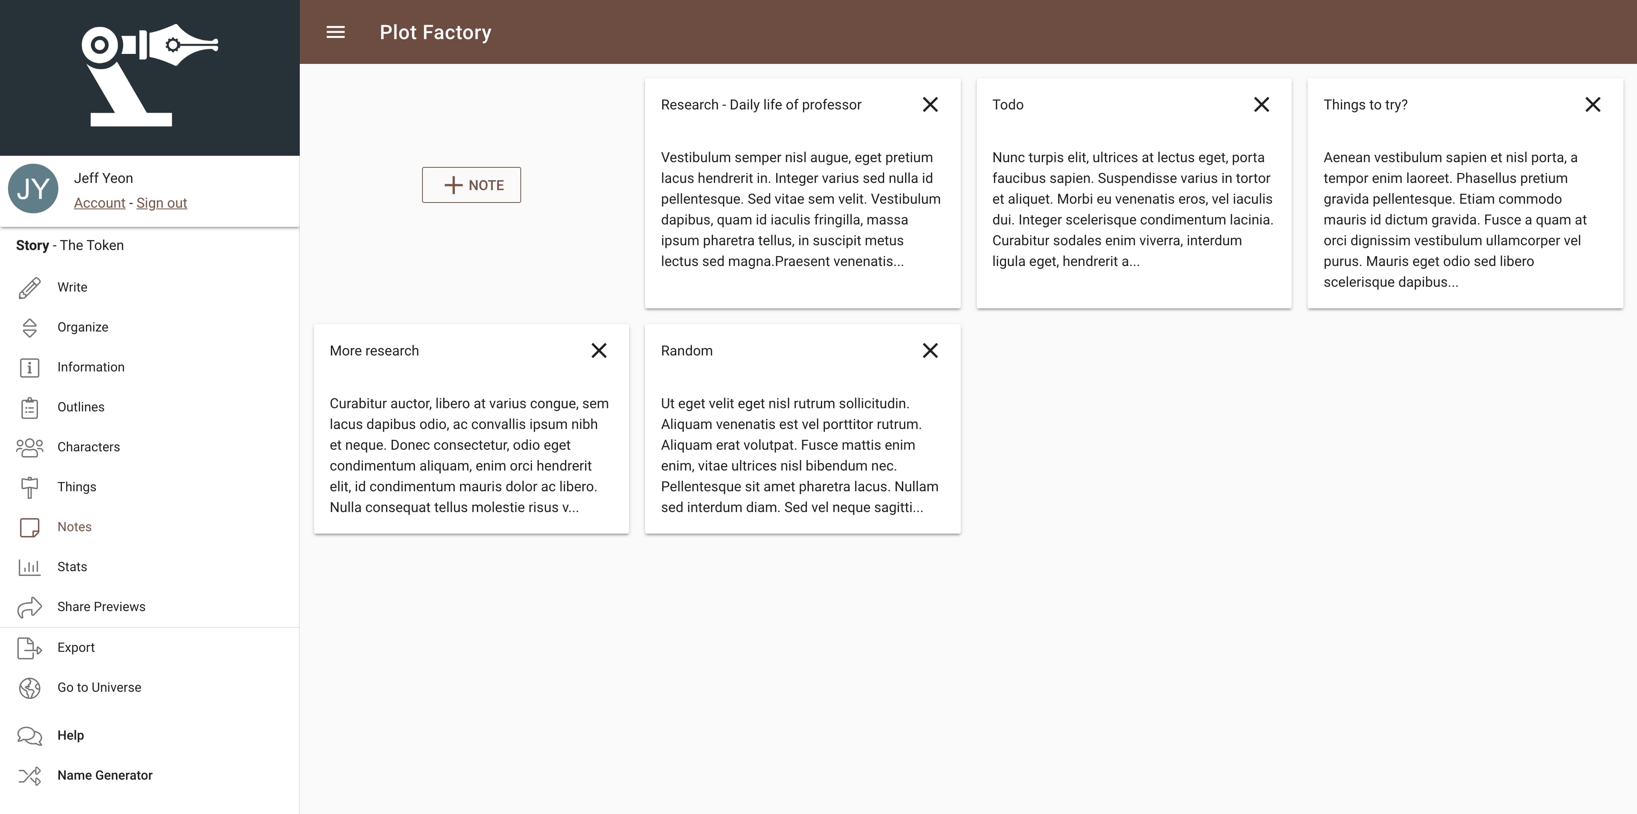Click Go to Universe globe icon
The width and height of the screenshot is (1637, 814).
(x=29, y=687)
